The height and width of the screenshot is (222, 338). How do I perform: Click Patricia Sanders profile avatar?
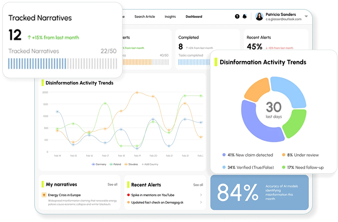(259, 17)
